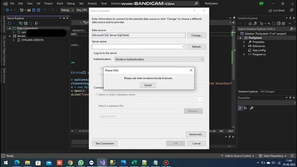Cancel the Add Connection dialog
Screen dimensions: 297x167
(x=196, y=143)
